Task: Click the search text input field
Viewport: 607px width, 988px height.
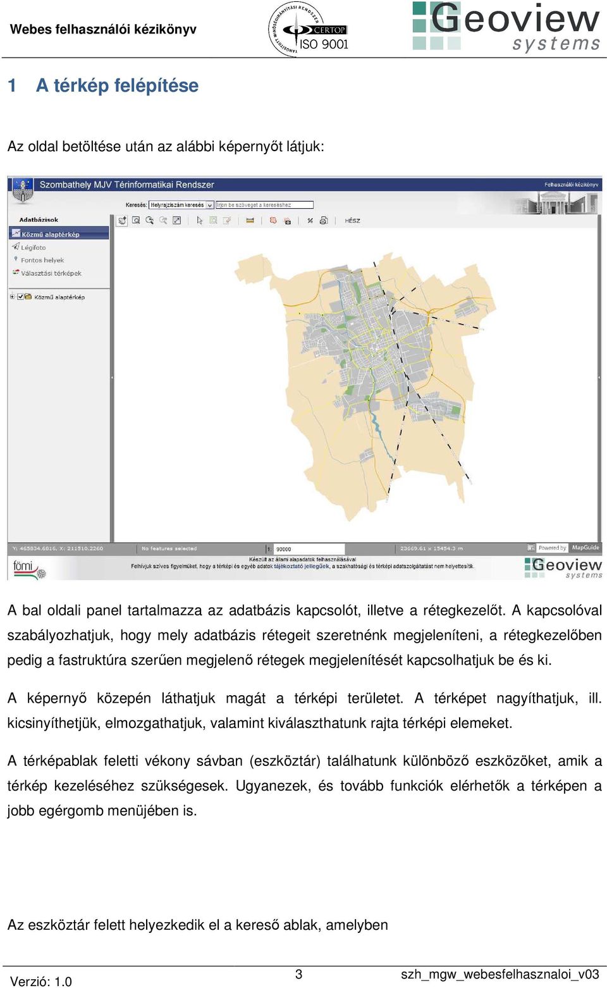Action: (264, 205)
